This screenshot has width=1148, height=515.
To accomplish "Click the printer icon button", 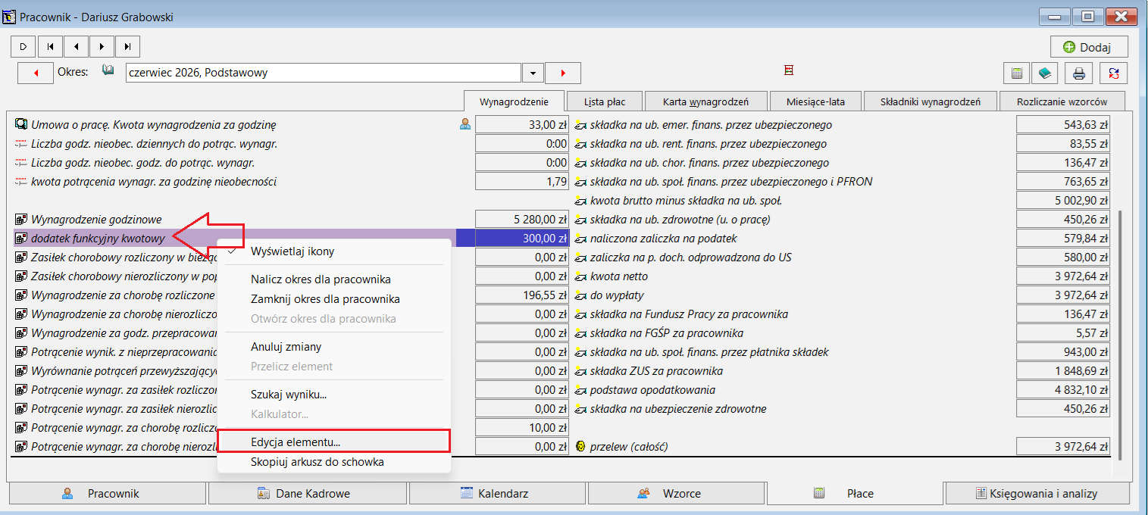I will click(x=1080, y=73).
